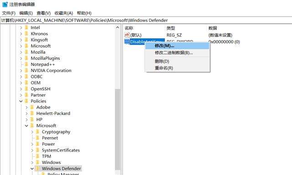Click the 类型 column header
The height and width of the screenshot is (175, 292).
171,28
